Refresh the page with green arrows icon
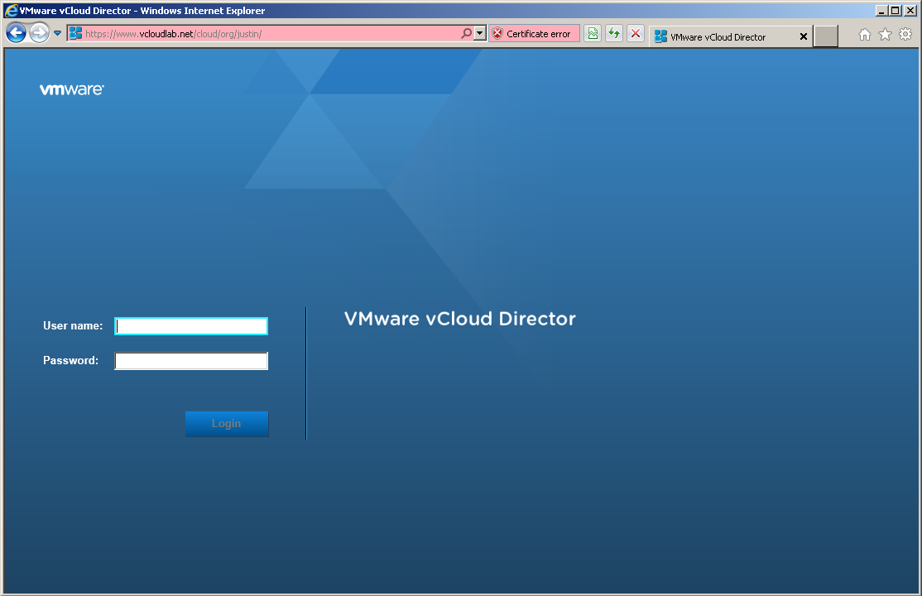 614,34
